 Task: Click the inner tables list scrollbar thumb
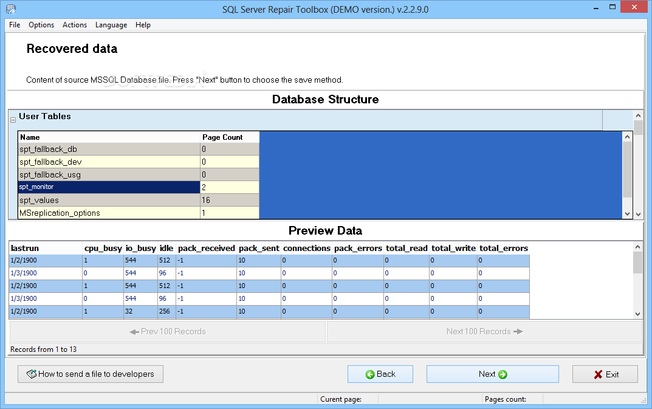(628, 170)
